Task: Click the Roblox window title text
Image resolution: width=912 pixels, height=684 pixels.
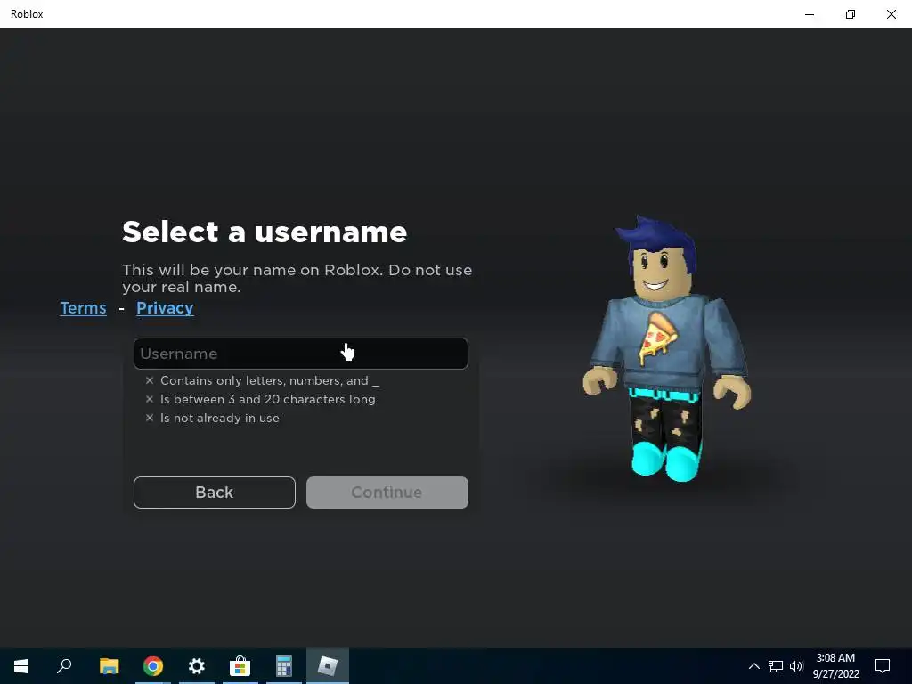Action: tap(27, 14)
